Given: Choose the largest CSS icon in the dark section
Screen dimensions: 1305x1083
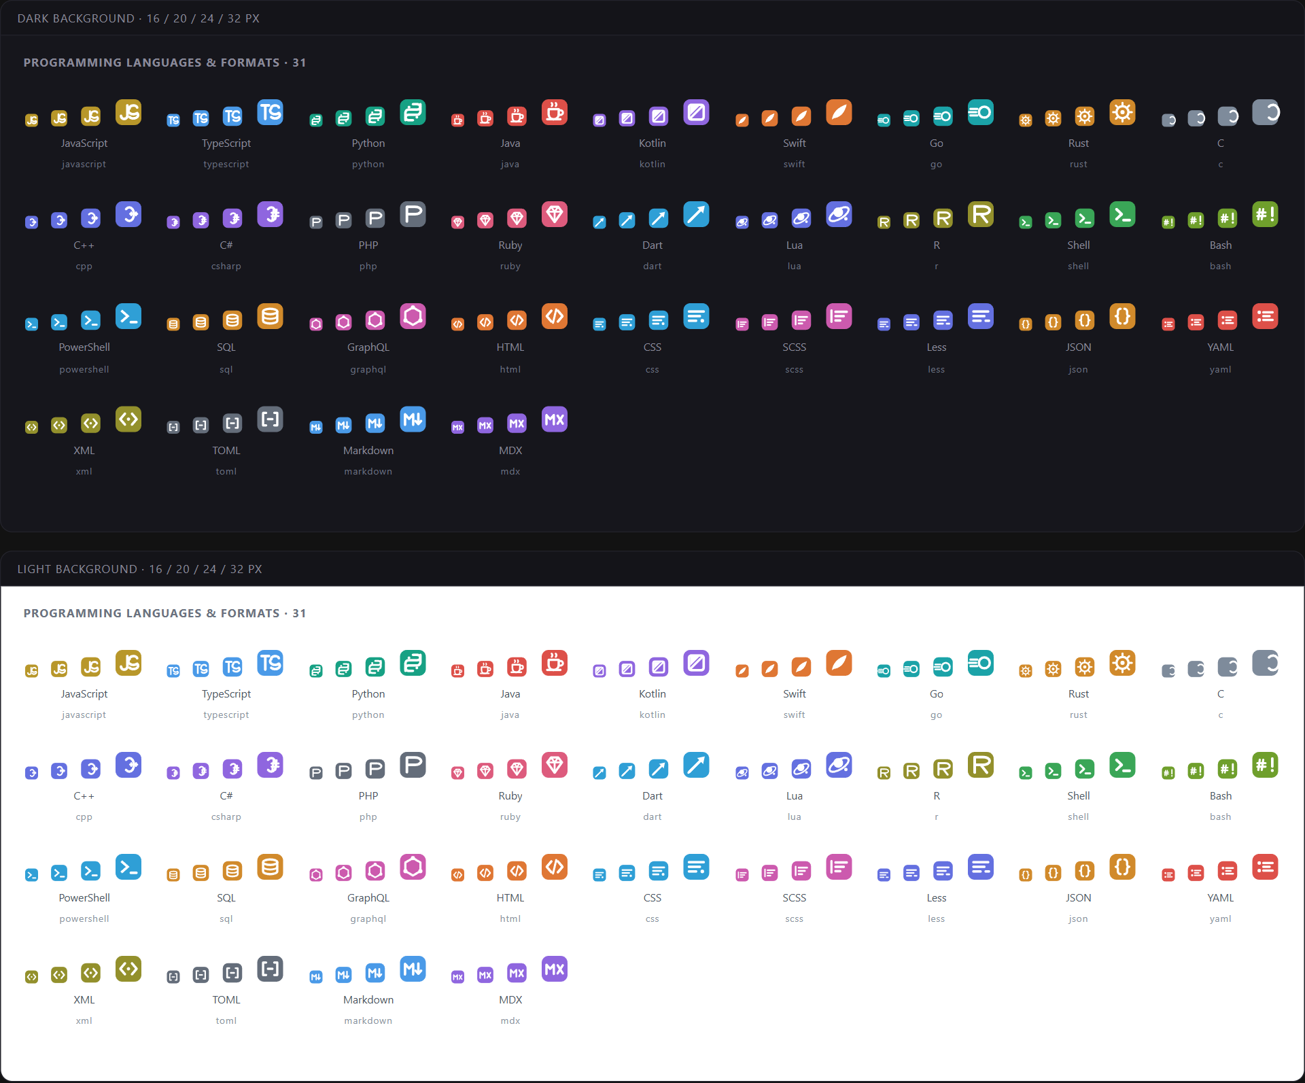Looking at the screenshot, I should point(697,316).
